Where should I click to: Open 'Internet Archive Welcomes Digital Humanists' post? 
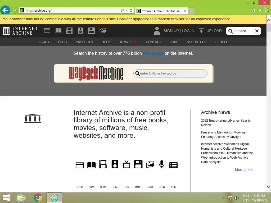227,153
